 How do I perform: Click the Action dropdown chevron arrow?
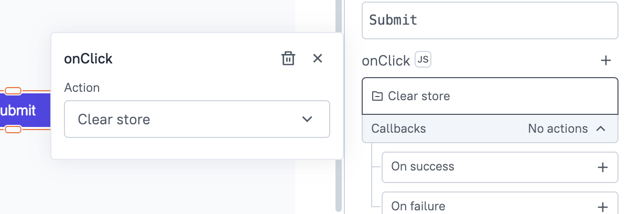pos(307,120)
